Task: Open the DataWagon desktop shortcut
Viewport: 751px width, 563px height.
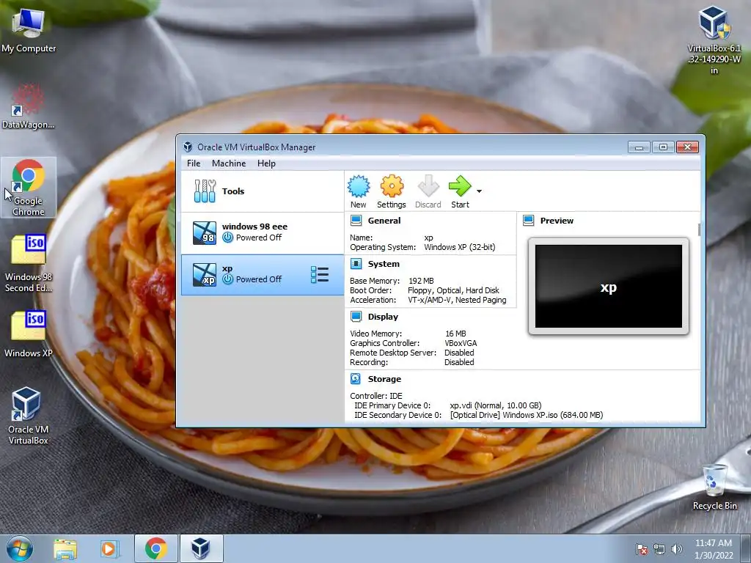Action: [29, 106]
